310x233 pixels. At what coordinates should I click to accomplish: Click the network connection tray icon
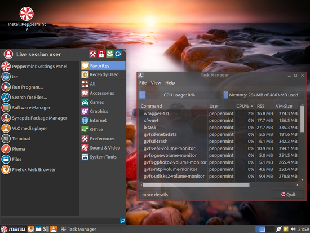(x=278, y=229)
